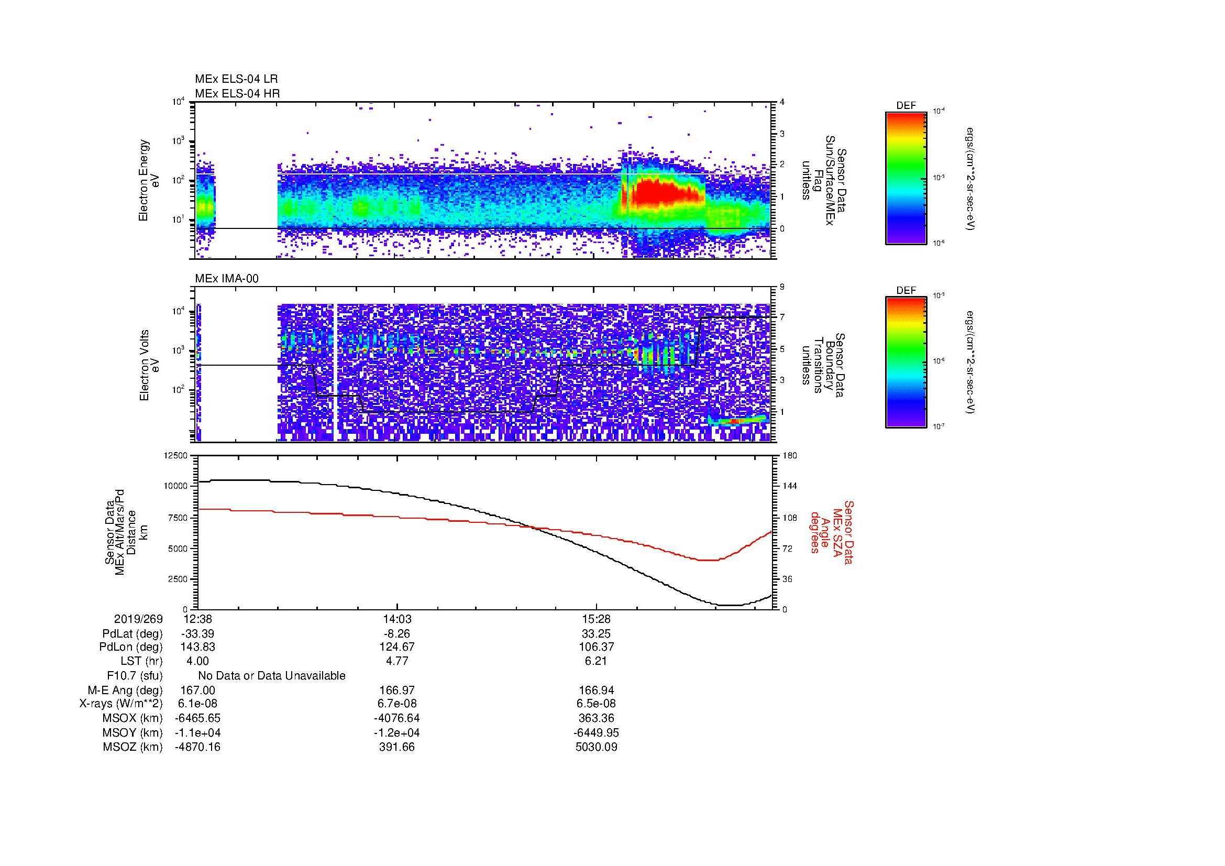Click the '12:38' time tick label
Image resolution: width=1225 pixels, height=866 pixels.
198,619
